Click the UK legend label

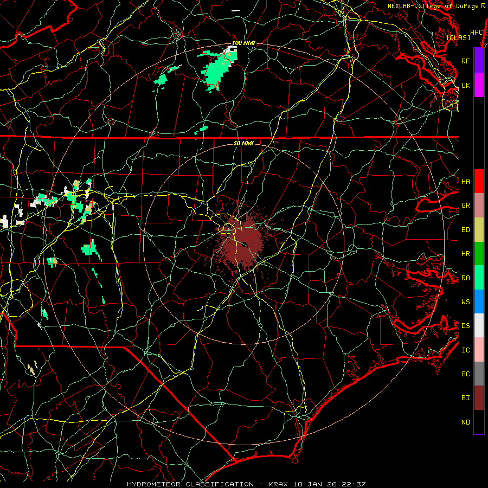465,85
